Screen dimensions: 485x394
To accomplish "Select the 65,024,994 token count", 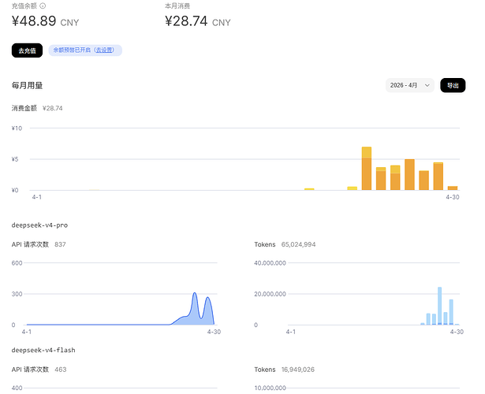I will coord(298,244).
